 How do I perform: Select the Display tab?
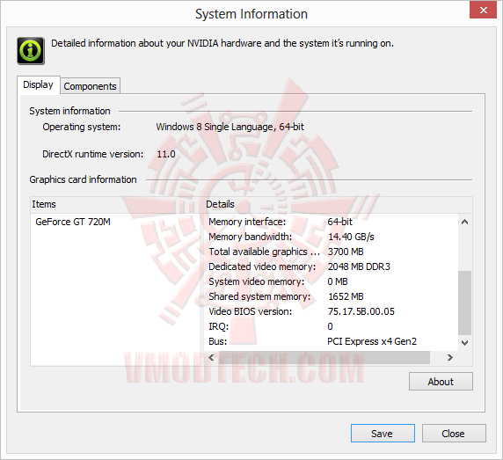[38, 84]
